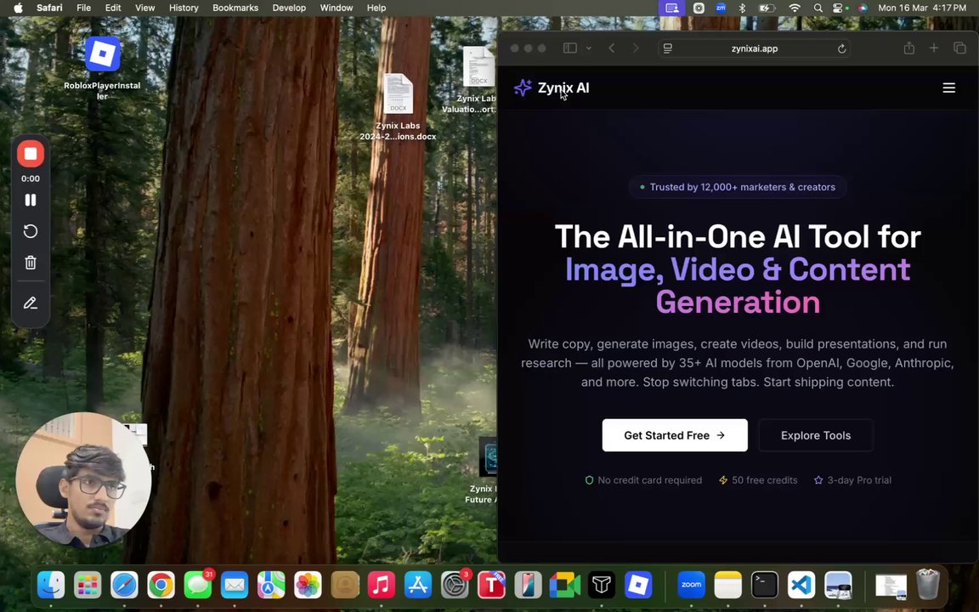Open System Settings from the dock
Viewport: 979px width, 612px height.
point(455,585)
